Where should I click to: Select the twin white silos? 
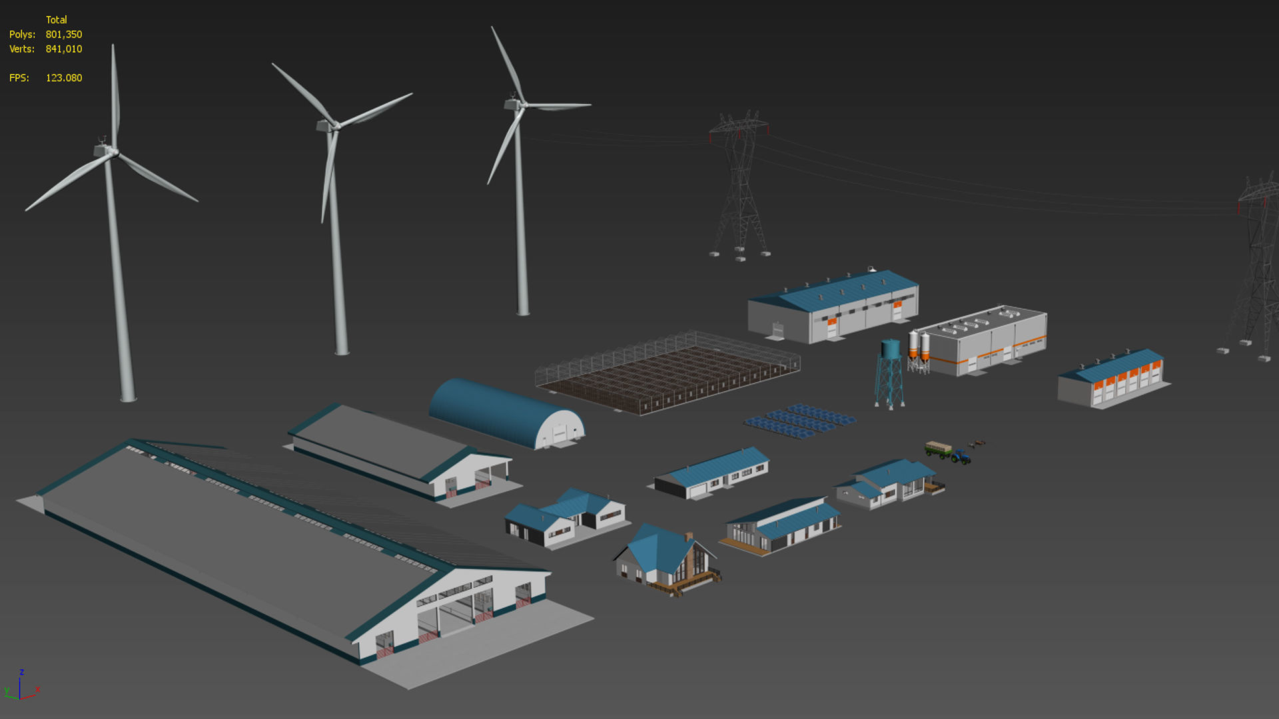click(x=919, y=351)
